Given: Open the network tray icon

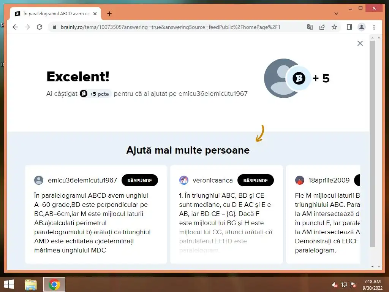Looking at the screenshot, I should click(344, 285).
